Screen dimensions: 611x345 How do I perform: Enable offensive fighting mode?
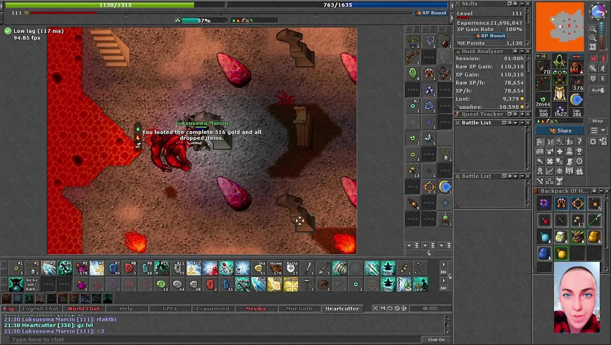point(593,59)
